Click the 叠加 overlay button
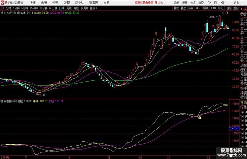Screen dimensions: 247x159 tap(184, 8)
